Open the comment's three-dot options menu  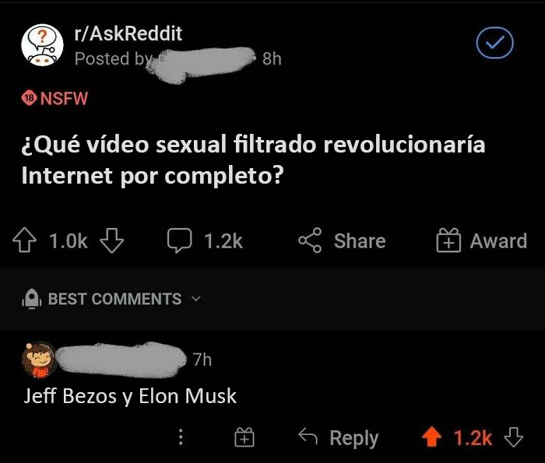181,437
